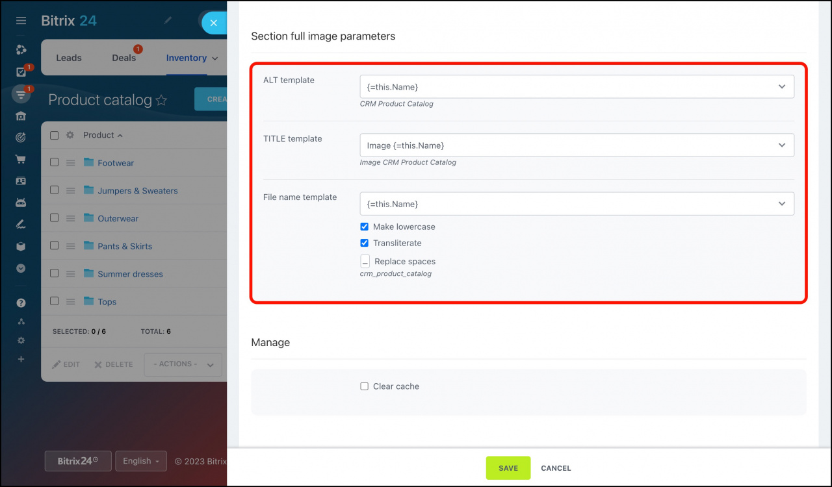832x487 pixels.
Task: Open the Inventory tab dropdown chevron
Action: 214,58
